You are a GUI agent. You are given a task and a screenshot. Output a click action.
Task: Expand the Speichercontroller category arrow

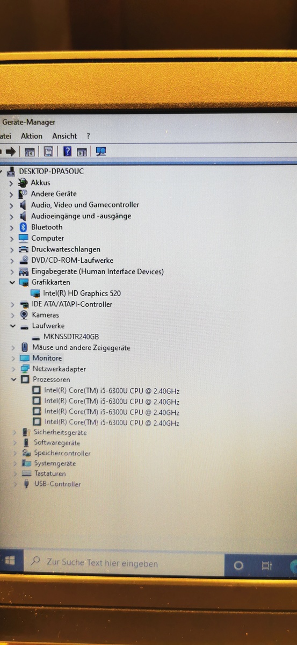15,453
